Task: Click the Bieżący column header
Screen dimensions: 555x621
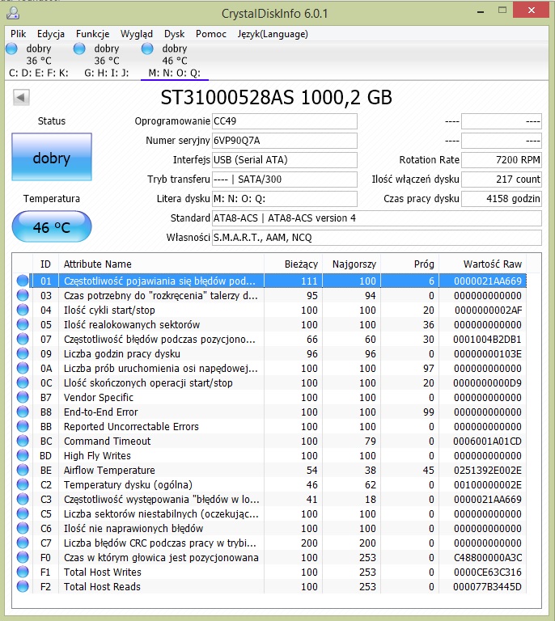Action: click(x=293, y=264)
